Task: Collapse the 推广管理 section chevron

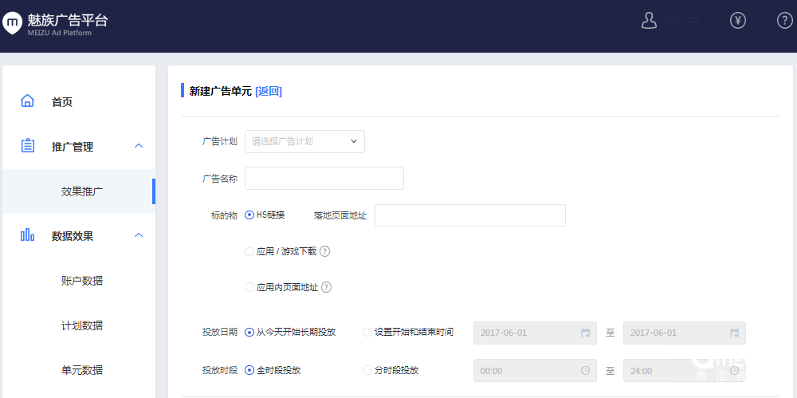Action: (x=139, y=146)
